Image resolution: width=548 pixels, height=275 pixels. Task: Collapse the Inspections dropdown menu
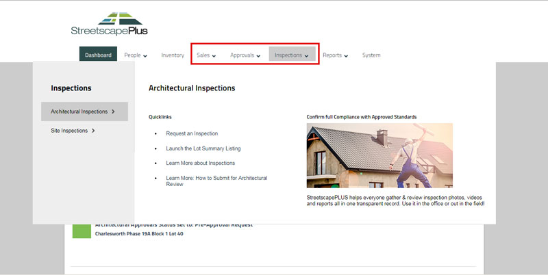pos(292,55)
